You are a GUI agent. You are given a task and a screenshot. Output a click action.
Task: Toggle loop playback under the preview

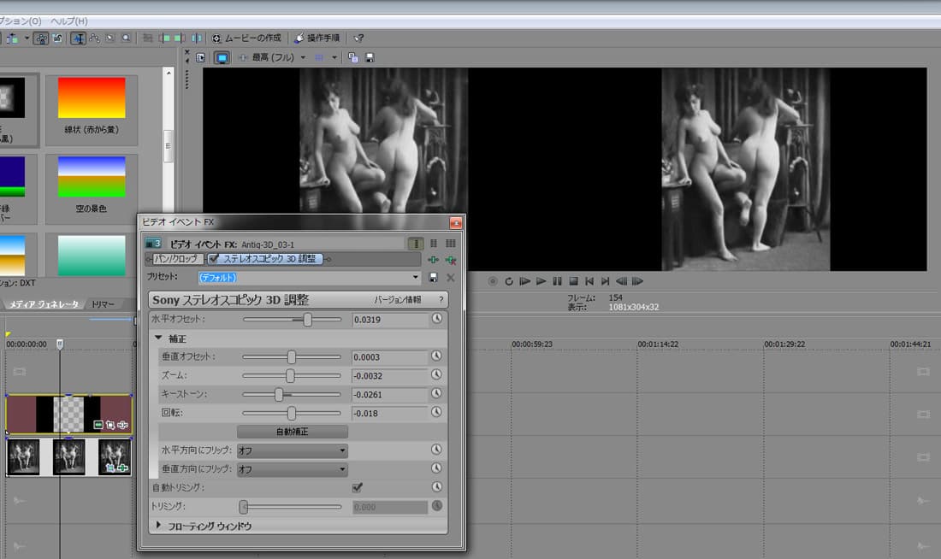(508, 281)
